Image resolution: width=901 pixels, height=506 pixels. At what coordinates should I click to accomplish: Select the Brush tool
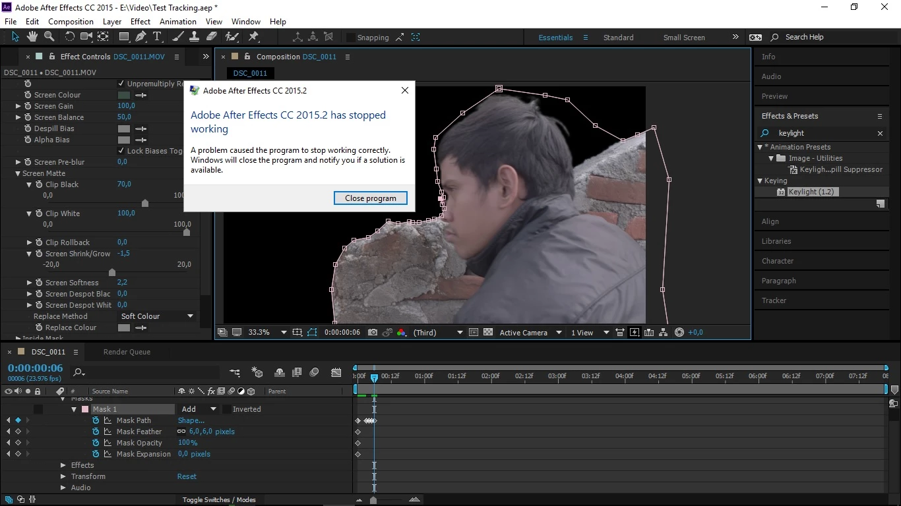coord(177,37)
